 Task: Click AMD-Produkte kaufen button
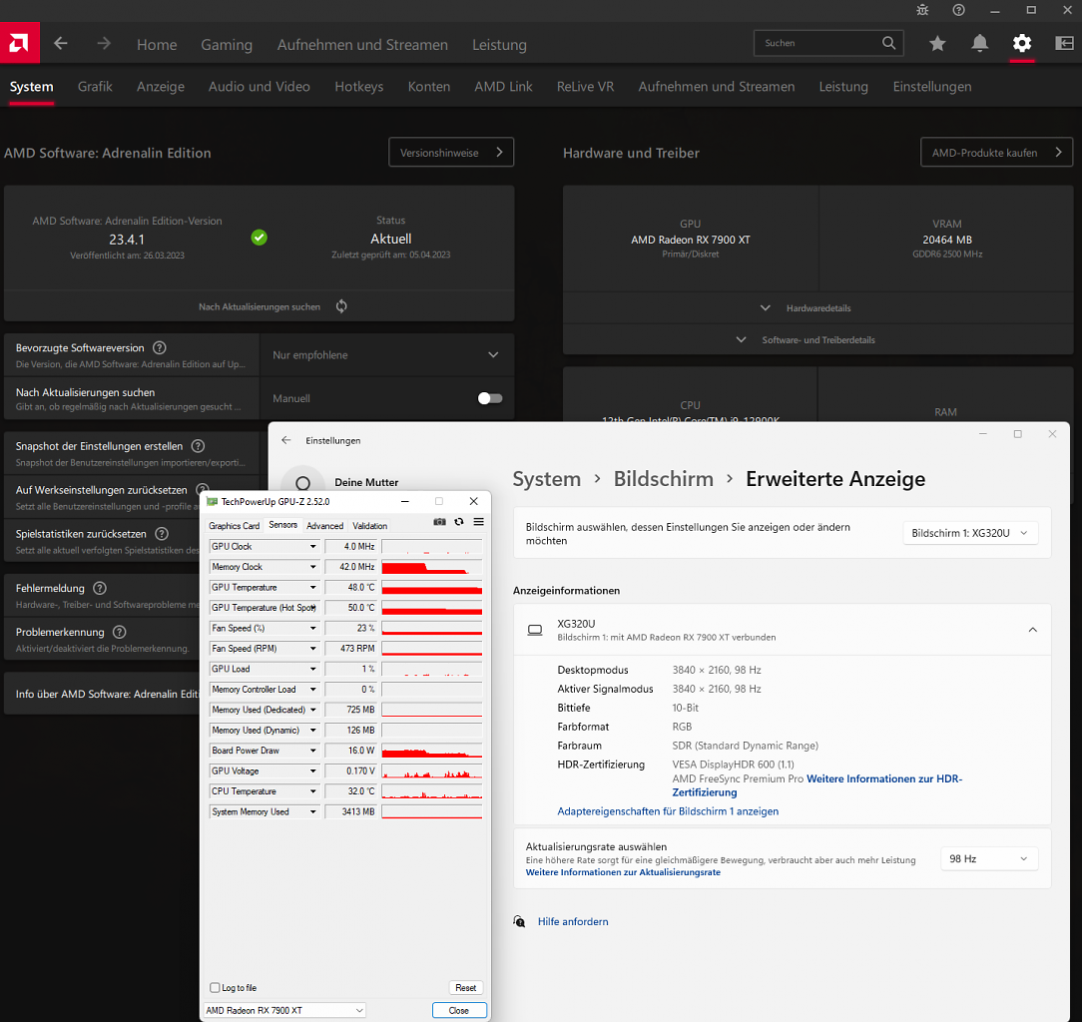point(996,152)
